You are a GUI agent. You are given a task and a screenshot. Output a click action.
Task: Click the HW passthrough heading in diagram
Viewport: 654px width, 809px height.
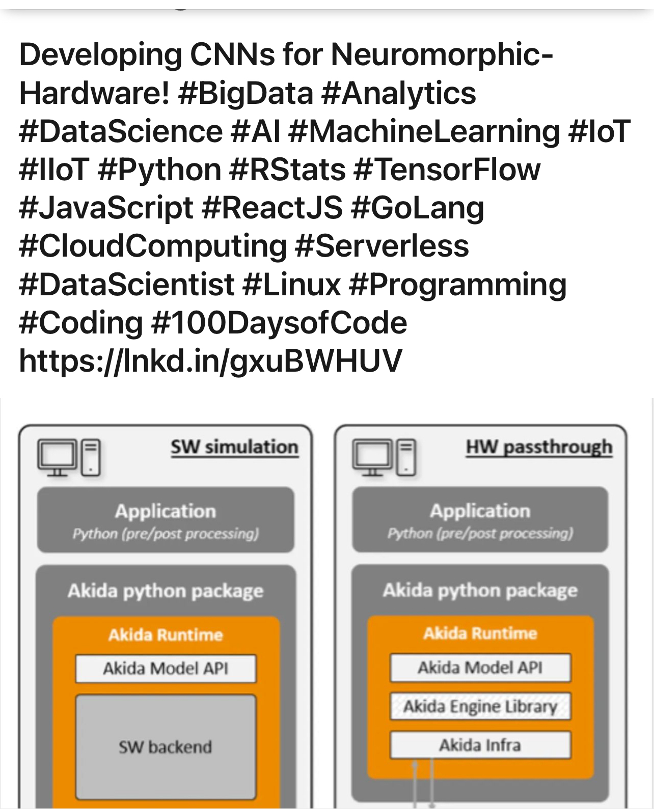[539, 447]
